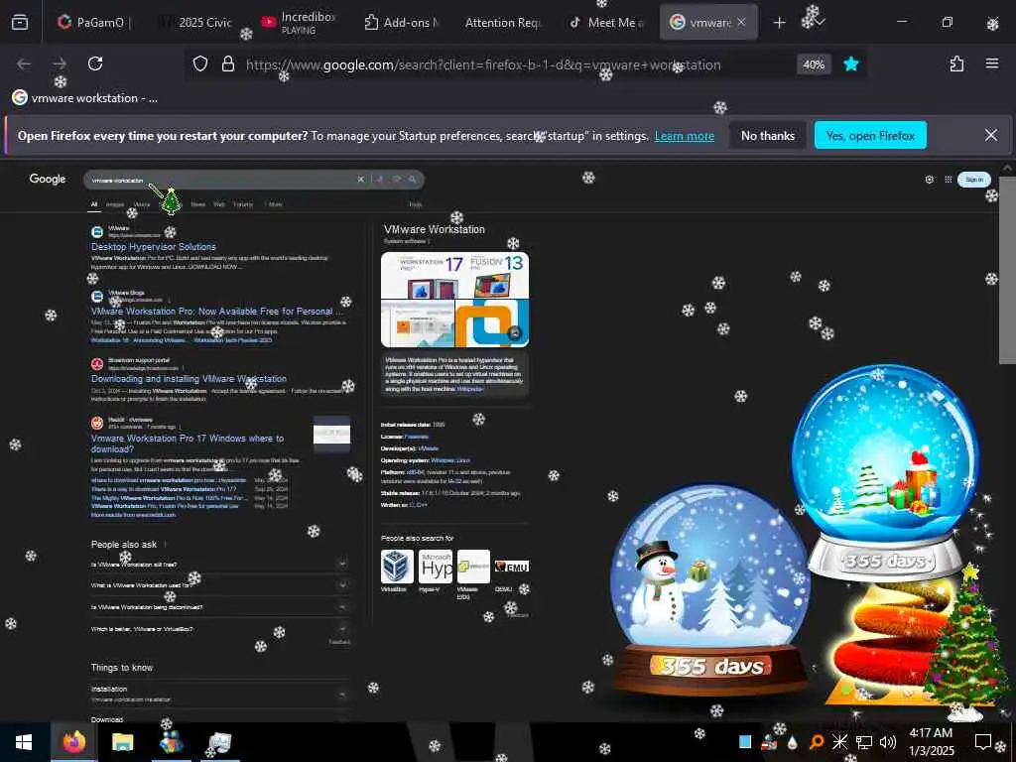Switch to the Meet Me tab
The image size is (1016, 762).
click(x=605, y=23)
